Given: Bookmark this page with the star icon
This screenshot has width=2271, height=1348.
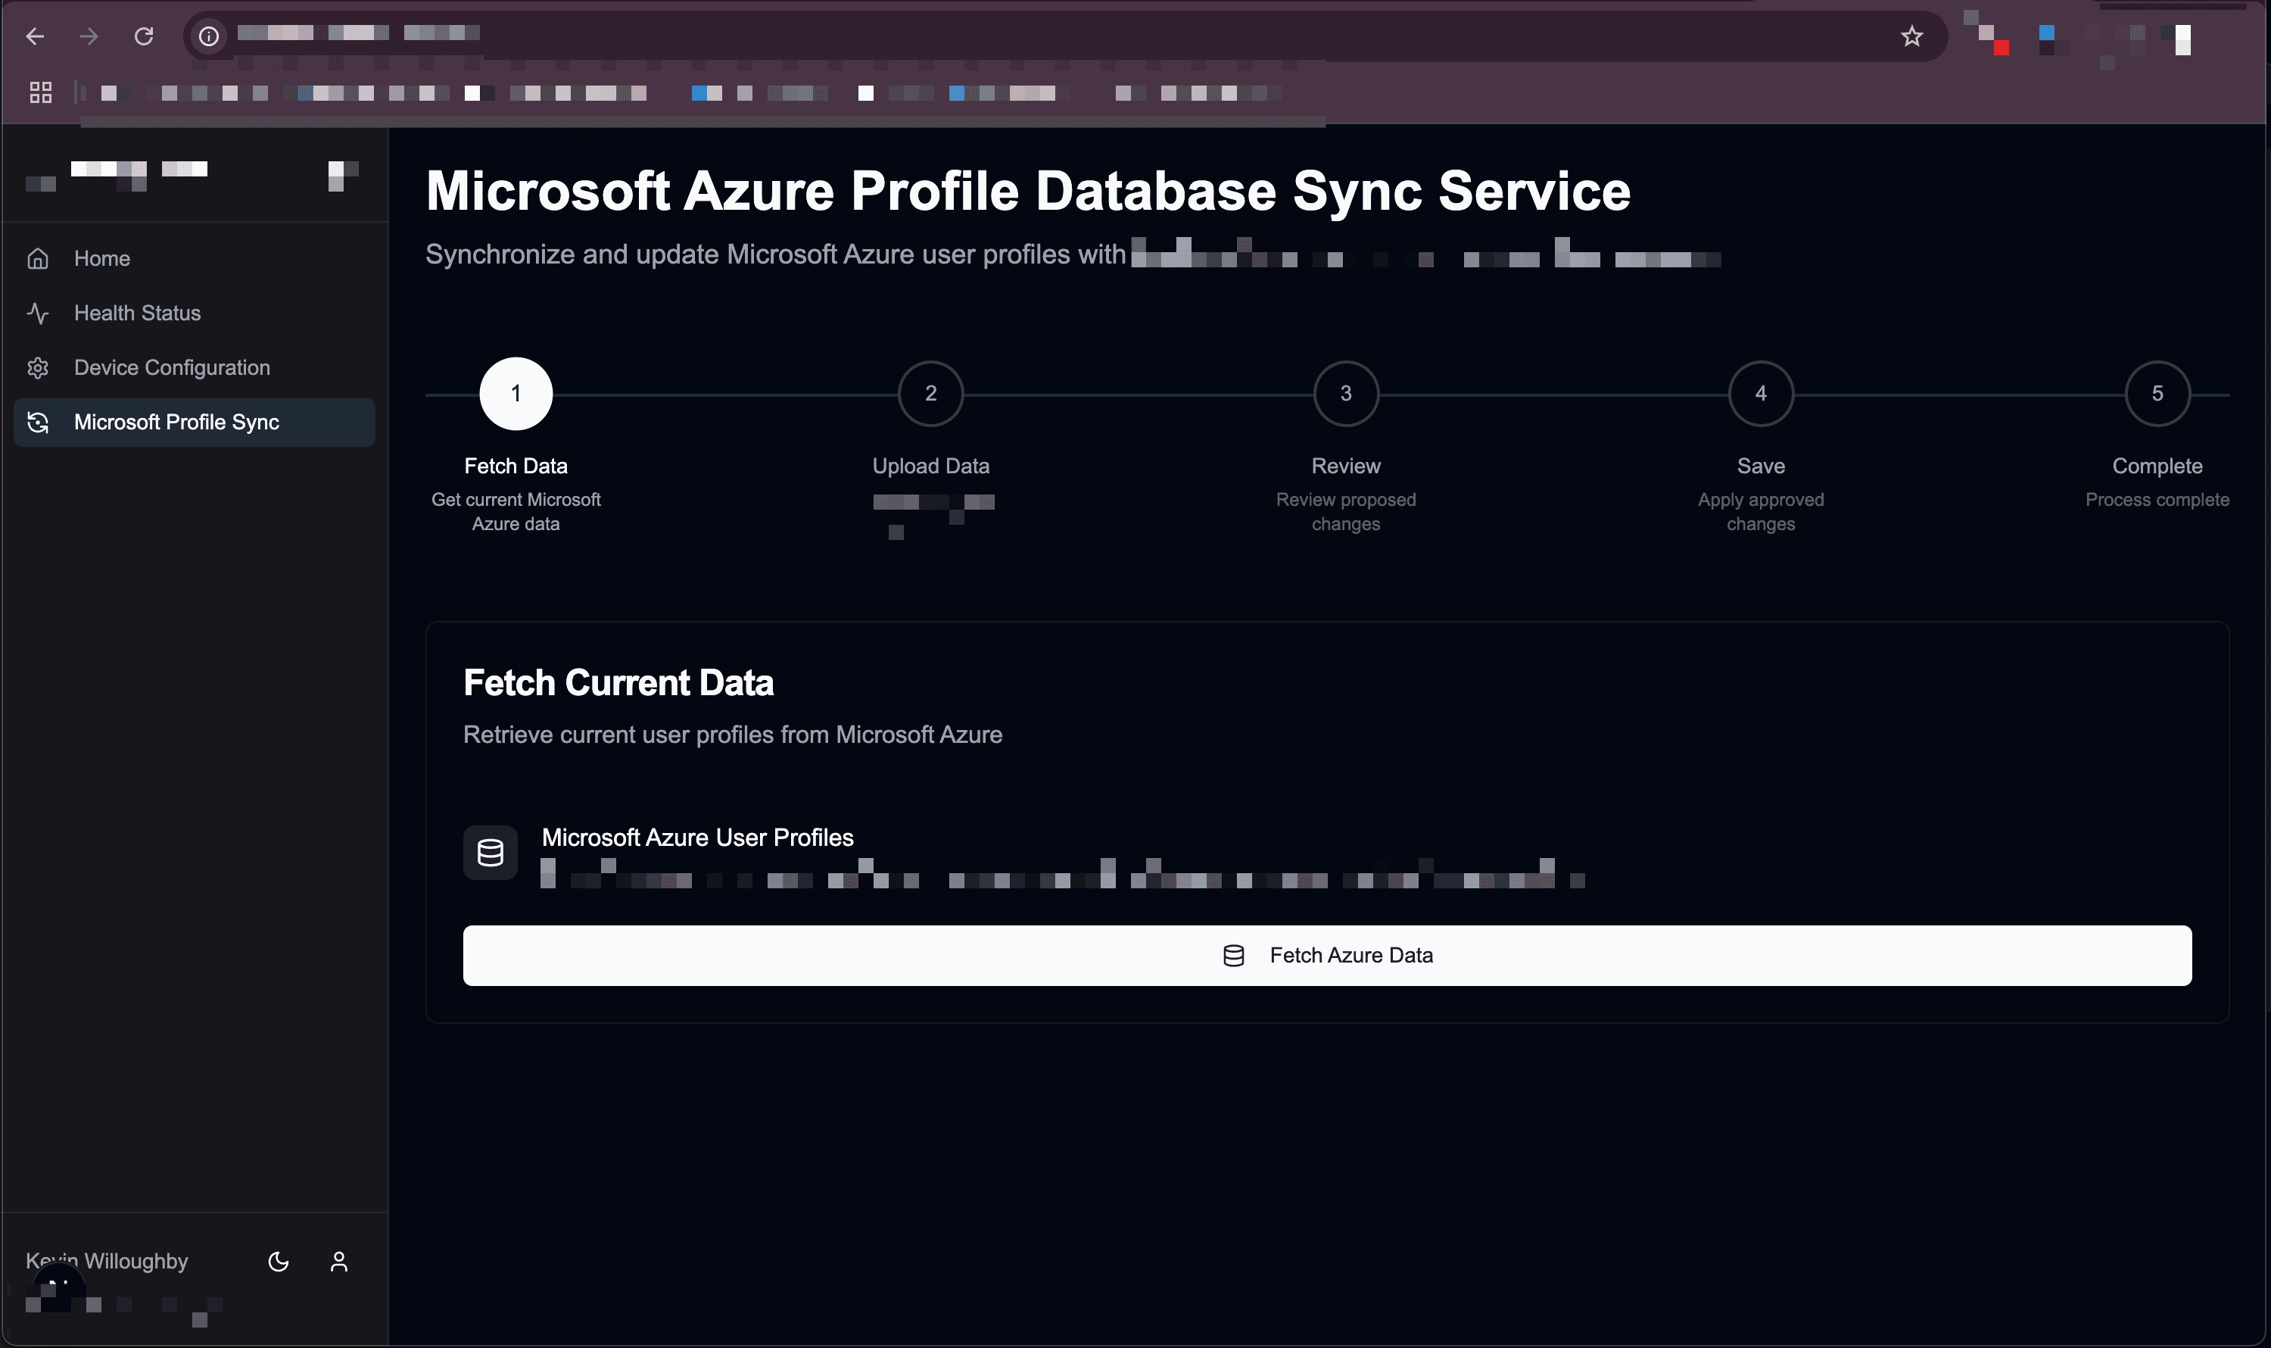Looking at the screenshot, I should click(1911, 36).
